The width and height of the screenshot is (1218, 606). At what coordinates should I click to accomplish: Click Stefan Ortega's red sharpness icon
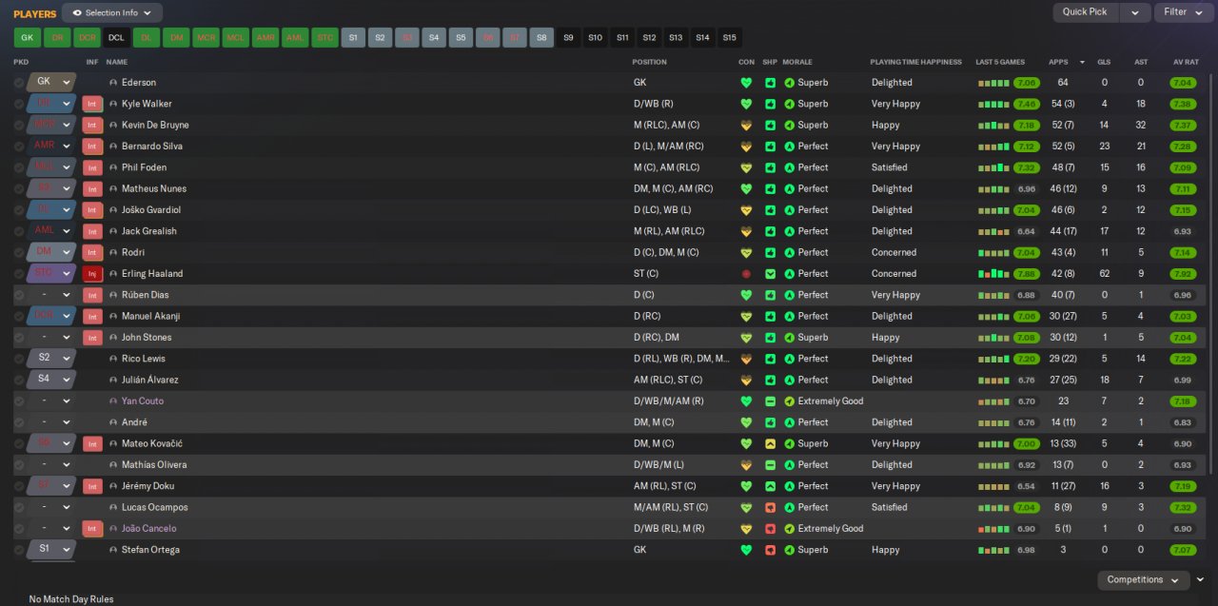pos(771,550)
